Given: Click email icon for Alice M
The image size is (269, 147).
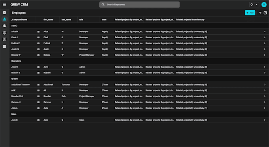Looking at the screenshot, I should pyautogui.click(x=38, y=32).
